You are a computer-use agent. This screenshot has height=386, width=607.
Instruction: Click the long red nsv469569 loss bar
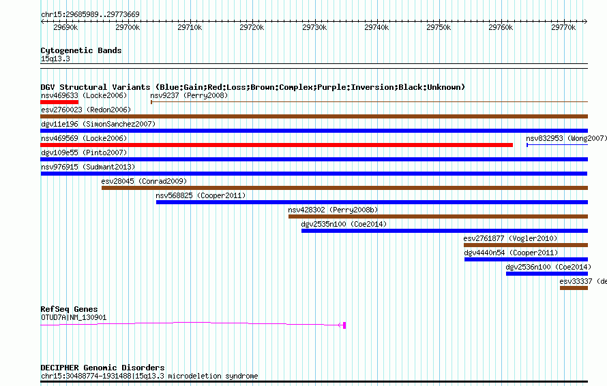click(276, 145)
